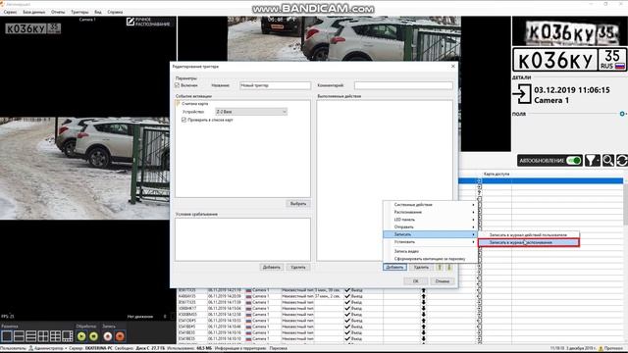Screen dimensions: 628x353
Task: Open the Сервис menu
Action: coord(10,12)
